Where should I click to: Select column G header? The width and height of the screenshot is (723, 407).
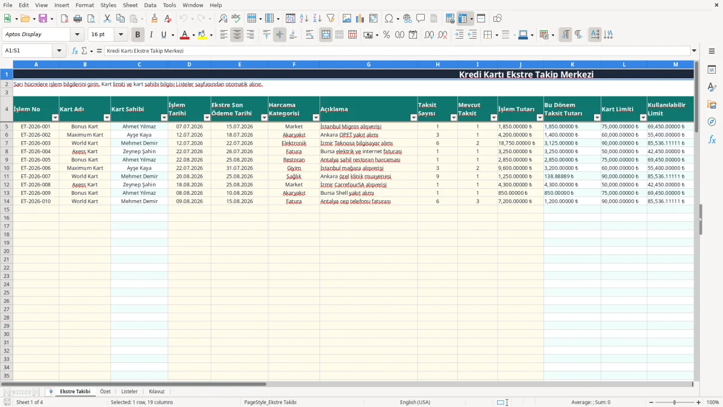tap(368, 64)
